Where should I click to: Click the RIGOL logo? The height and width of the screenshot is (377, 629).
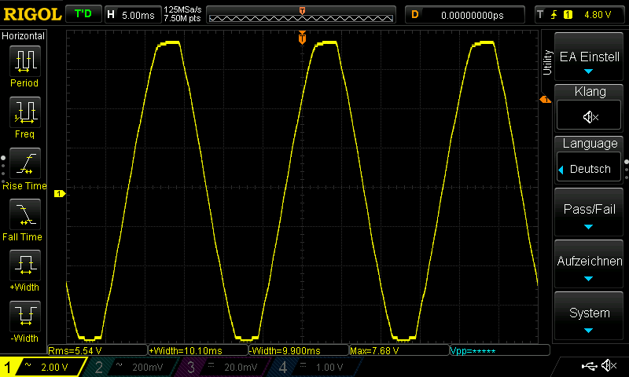pyautogui.click(x=31, y=14)
